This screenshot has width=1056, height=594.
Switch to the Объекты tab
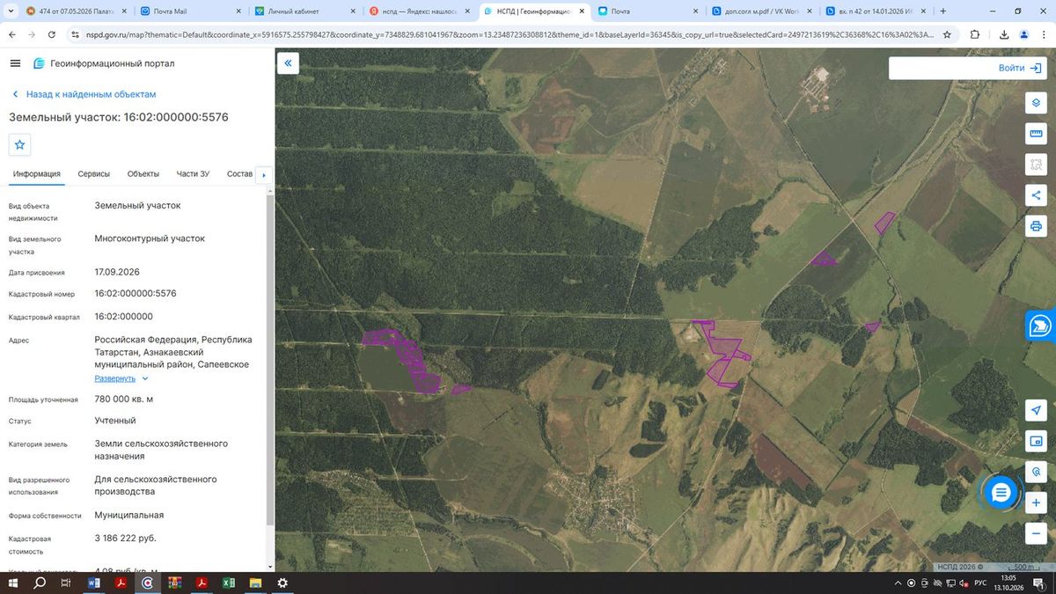143,174
